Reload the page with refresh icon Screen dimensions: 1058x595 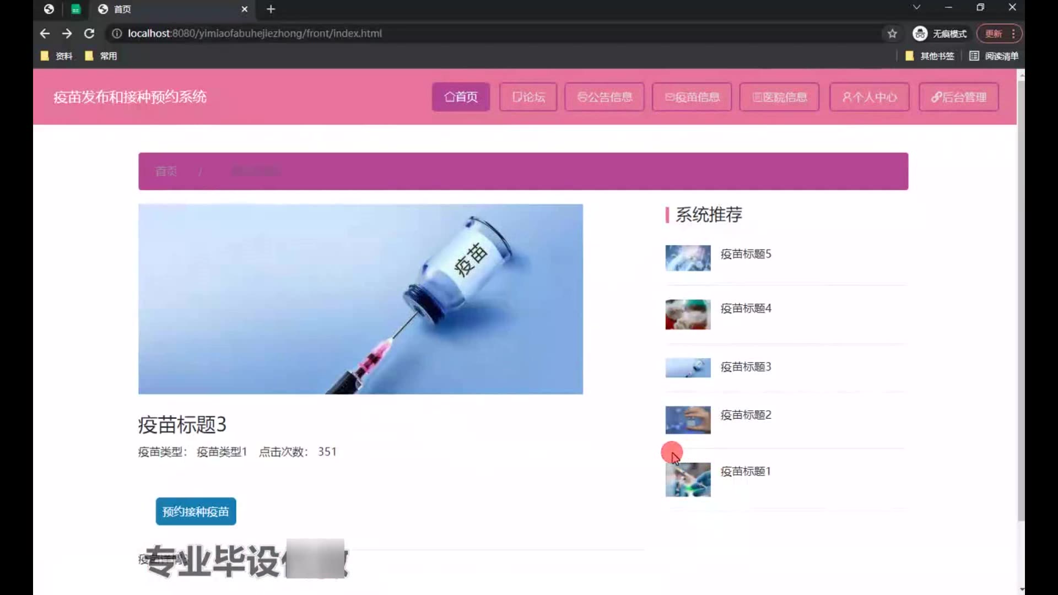[89, 34]
